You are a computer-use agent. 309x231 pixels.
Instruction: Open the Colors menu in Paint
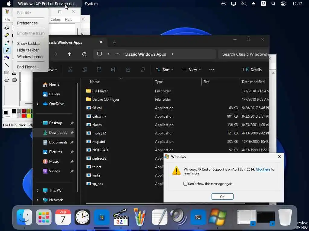point(56,20)
